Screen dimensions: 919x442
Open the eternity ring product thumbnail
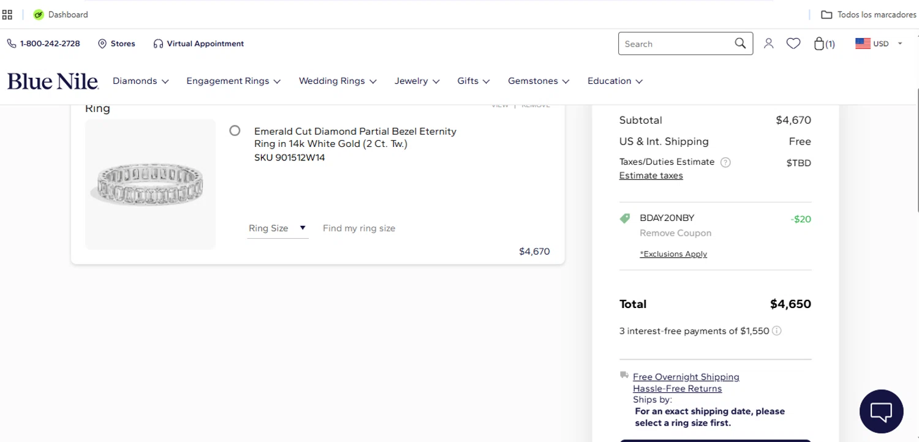coord(150,184)
